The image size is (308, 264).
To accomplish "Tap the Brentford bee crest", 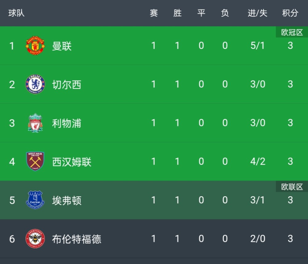I will point(35,239).
